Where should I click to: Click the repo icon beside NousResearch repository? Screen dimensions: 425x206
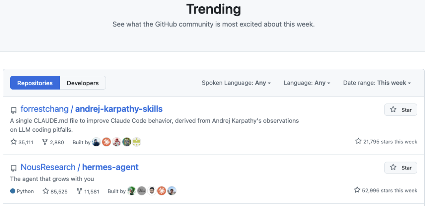[x=13, y=168]
